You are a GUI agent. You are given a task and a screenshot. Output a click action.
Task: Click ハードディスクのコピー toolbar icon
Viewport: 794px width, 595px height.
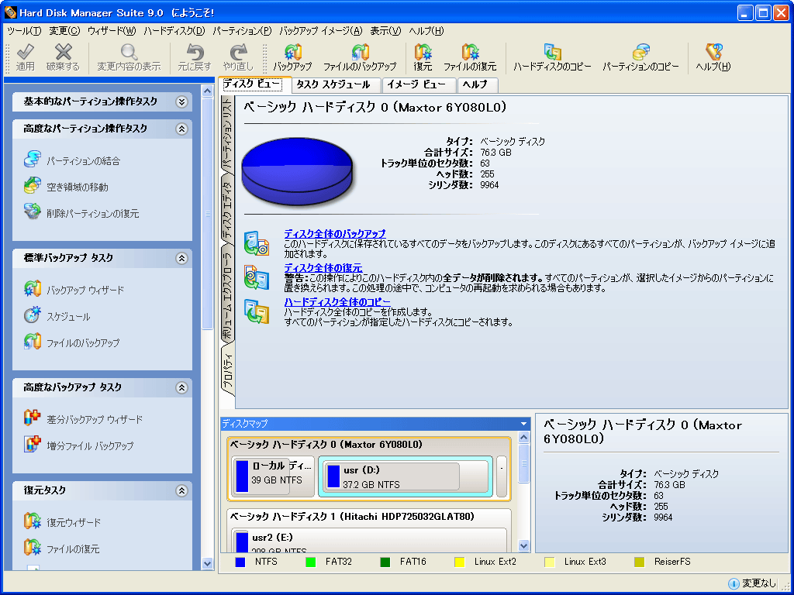point(552,52)
